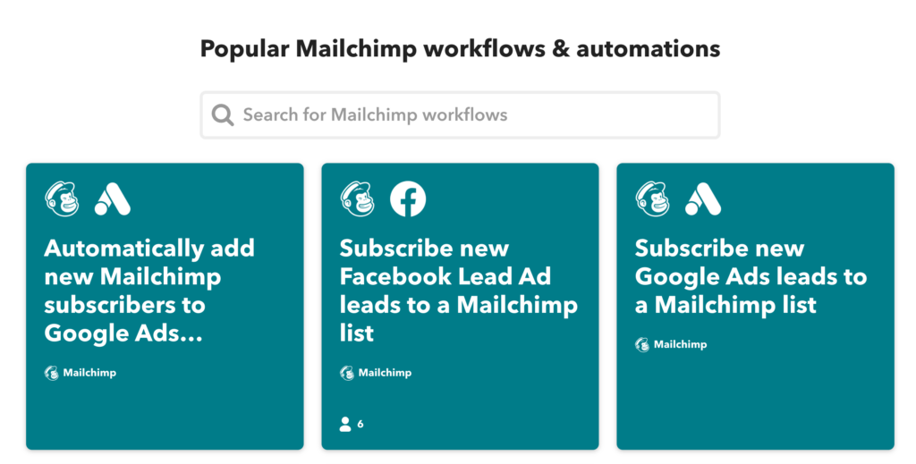
Task: Open 'Subscribe new Google Ads leads' title
Action: click(751, 276)
